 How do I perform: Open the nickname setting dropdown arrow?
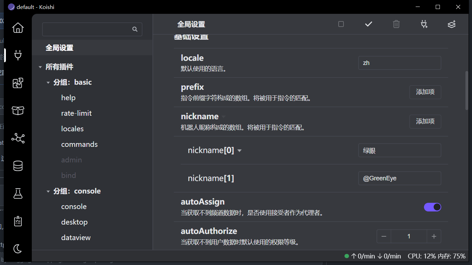[224, 117]
